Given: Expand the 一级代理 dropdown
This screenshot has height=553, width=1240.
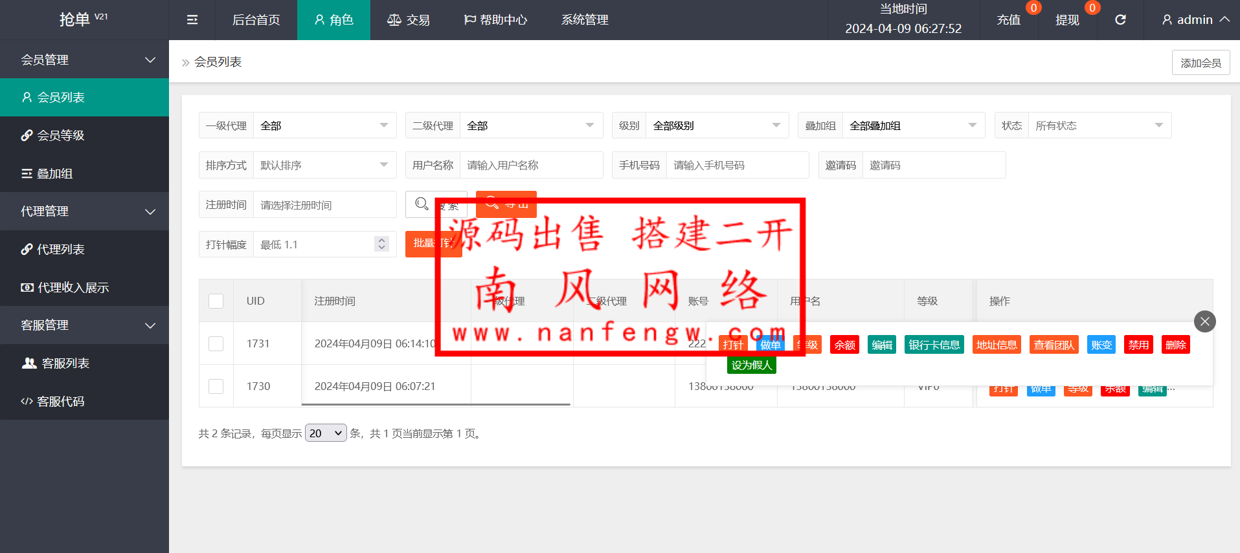Looking at the screenshot, I should 324,125.
